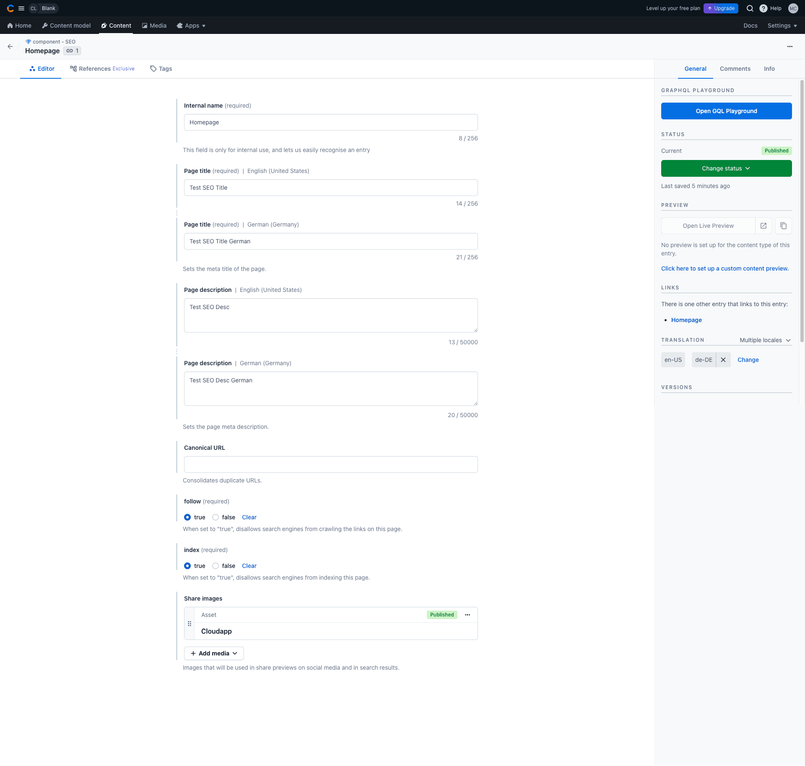Open the Add media dropdown
Screen dimensions: 805x766
pyautogui.click(x=214, y=653)
